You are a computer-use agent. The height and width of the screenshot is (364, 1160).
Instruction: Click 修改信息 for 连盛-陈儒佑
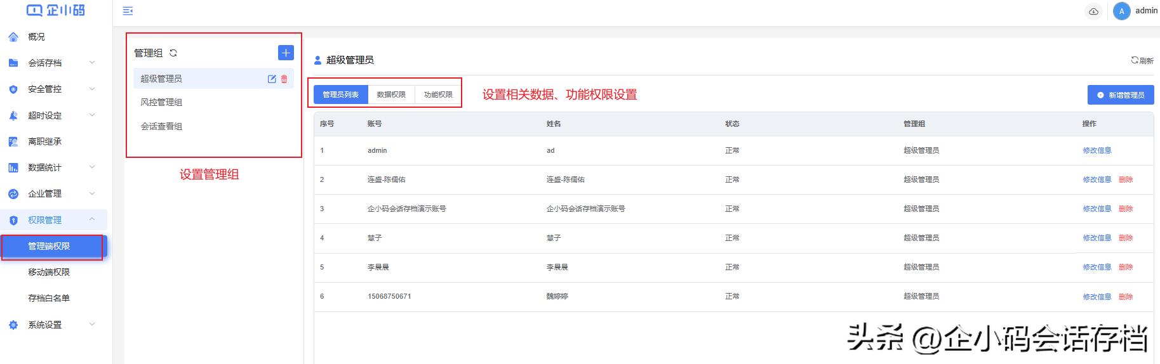1097,179
